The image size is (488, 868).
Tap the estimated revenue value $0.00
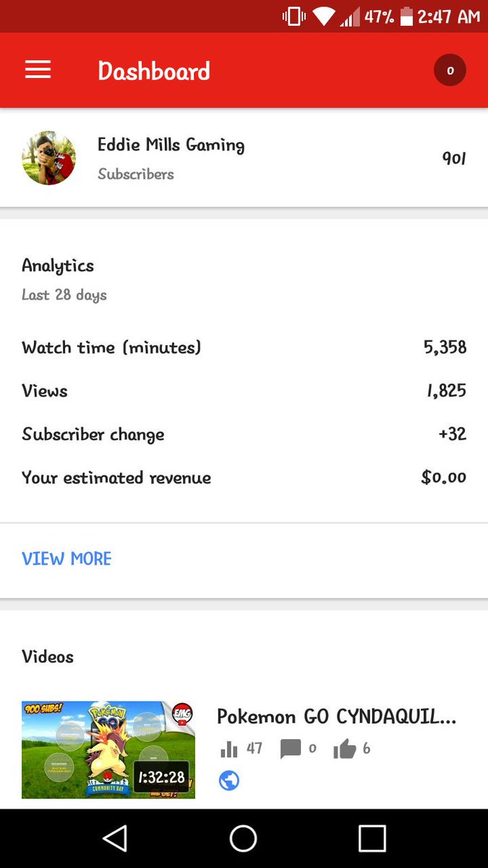pyautogui.click(x=444, y=477)
